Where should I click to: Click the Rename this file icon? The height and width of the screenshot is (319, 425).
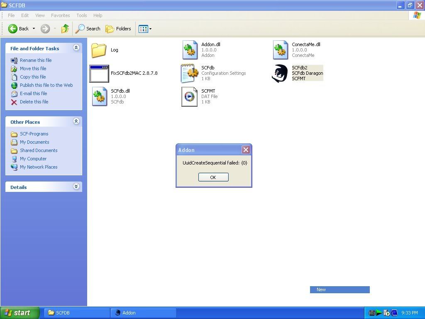[14, 61]
